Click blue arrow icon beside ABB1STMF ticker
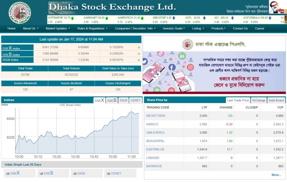This screenshot has width=287, height=182. [174, 18]
